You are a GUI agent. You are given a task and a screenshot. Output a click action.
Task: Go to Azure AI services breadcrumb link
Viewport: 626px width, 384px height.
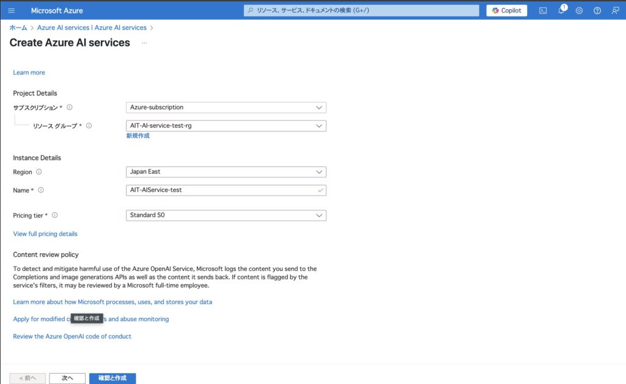[x=92, y=28]
